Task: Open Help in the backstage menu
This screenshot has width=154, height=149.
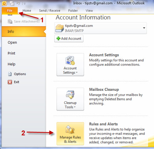Action: click(11, 64)
